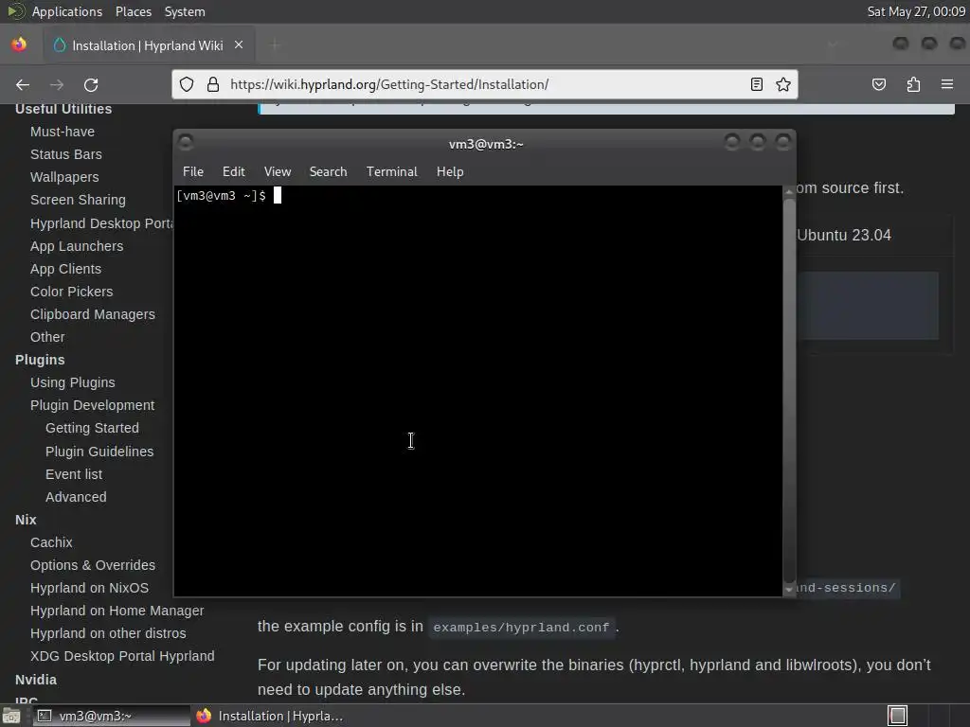This screenshot has height=727, width=970.
Task: Switch to vm3@vm3:~ taskbar button
Action: click(112, 716)
